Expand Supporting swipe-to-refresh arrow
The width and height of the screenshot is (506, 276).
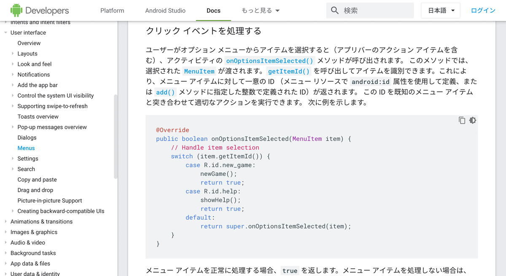click(x=13, y=106)
